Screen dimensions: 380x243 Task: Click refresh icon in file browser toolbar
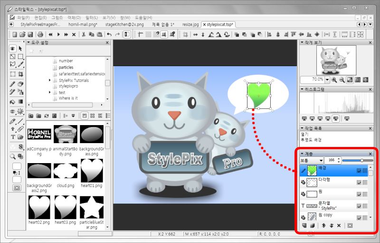point(47,116)
